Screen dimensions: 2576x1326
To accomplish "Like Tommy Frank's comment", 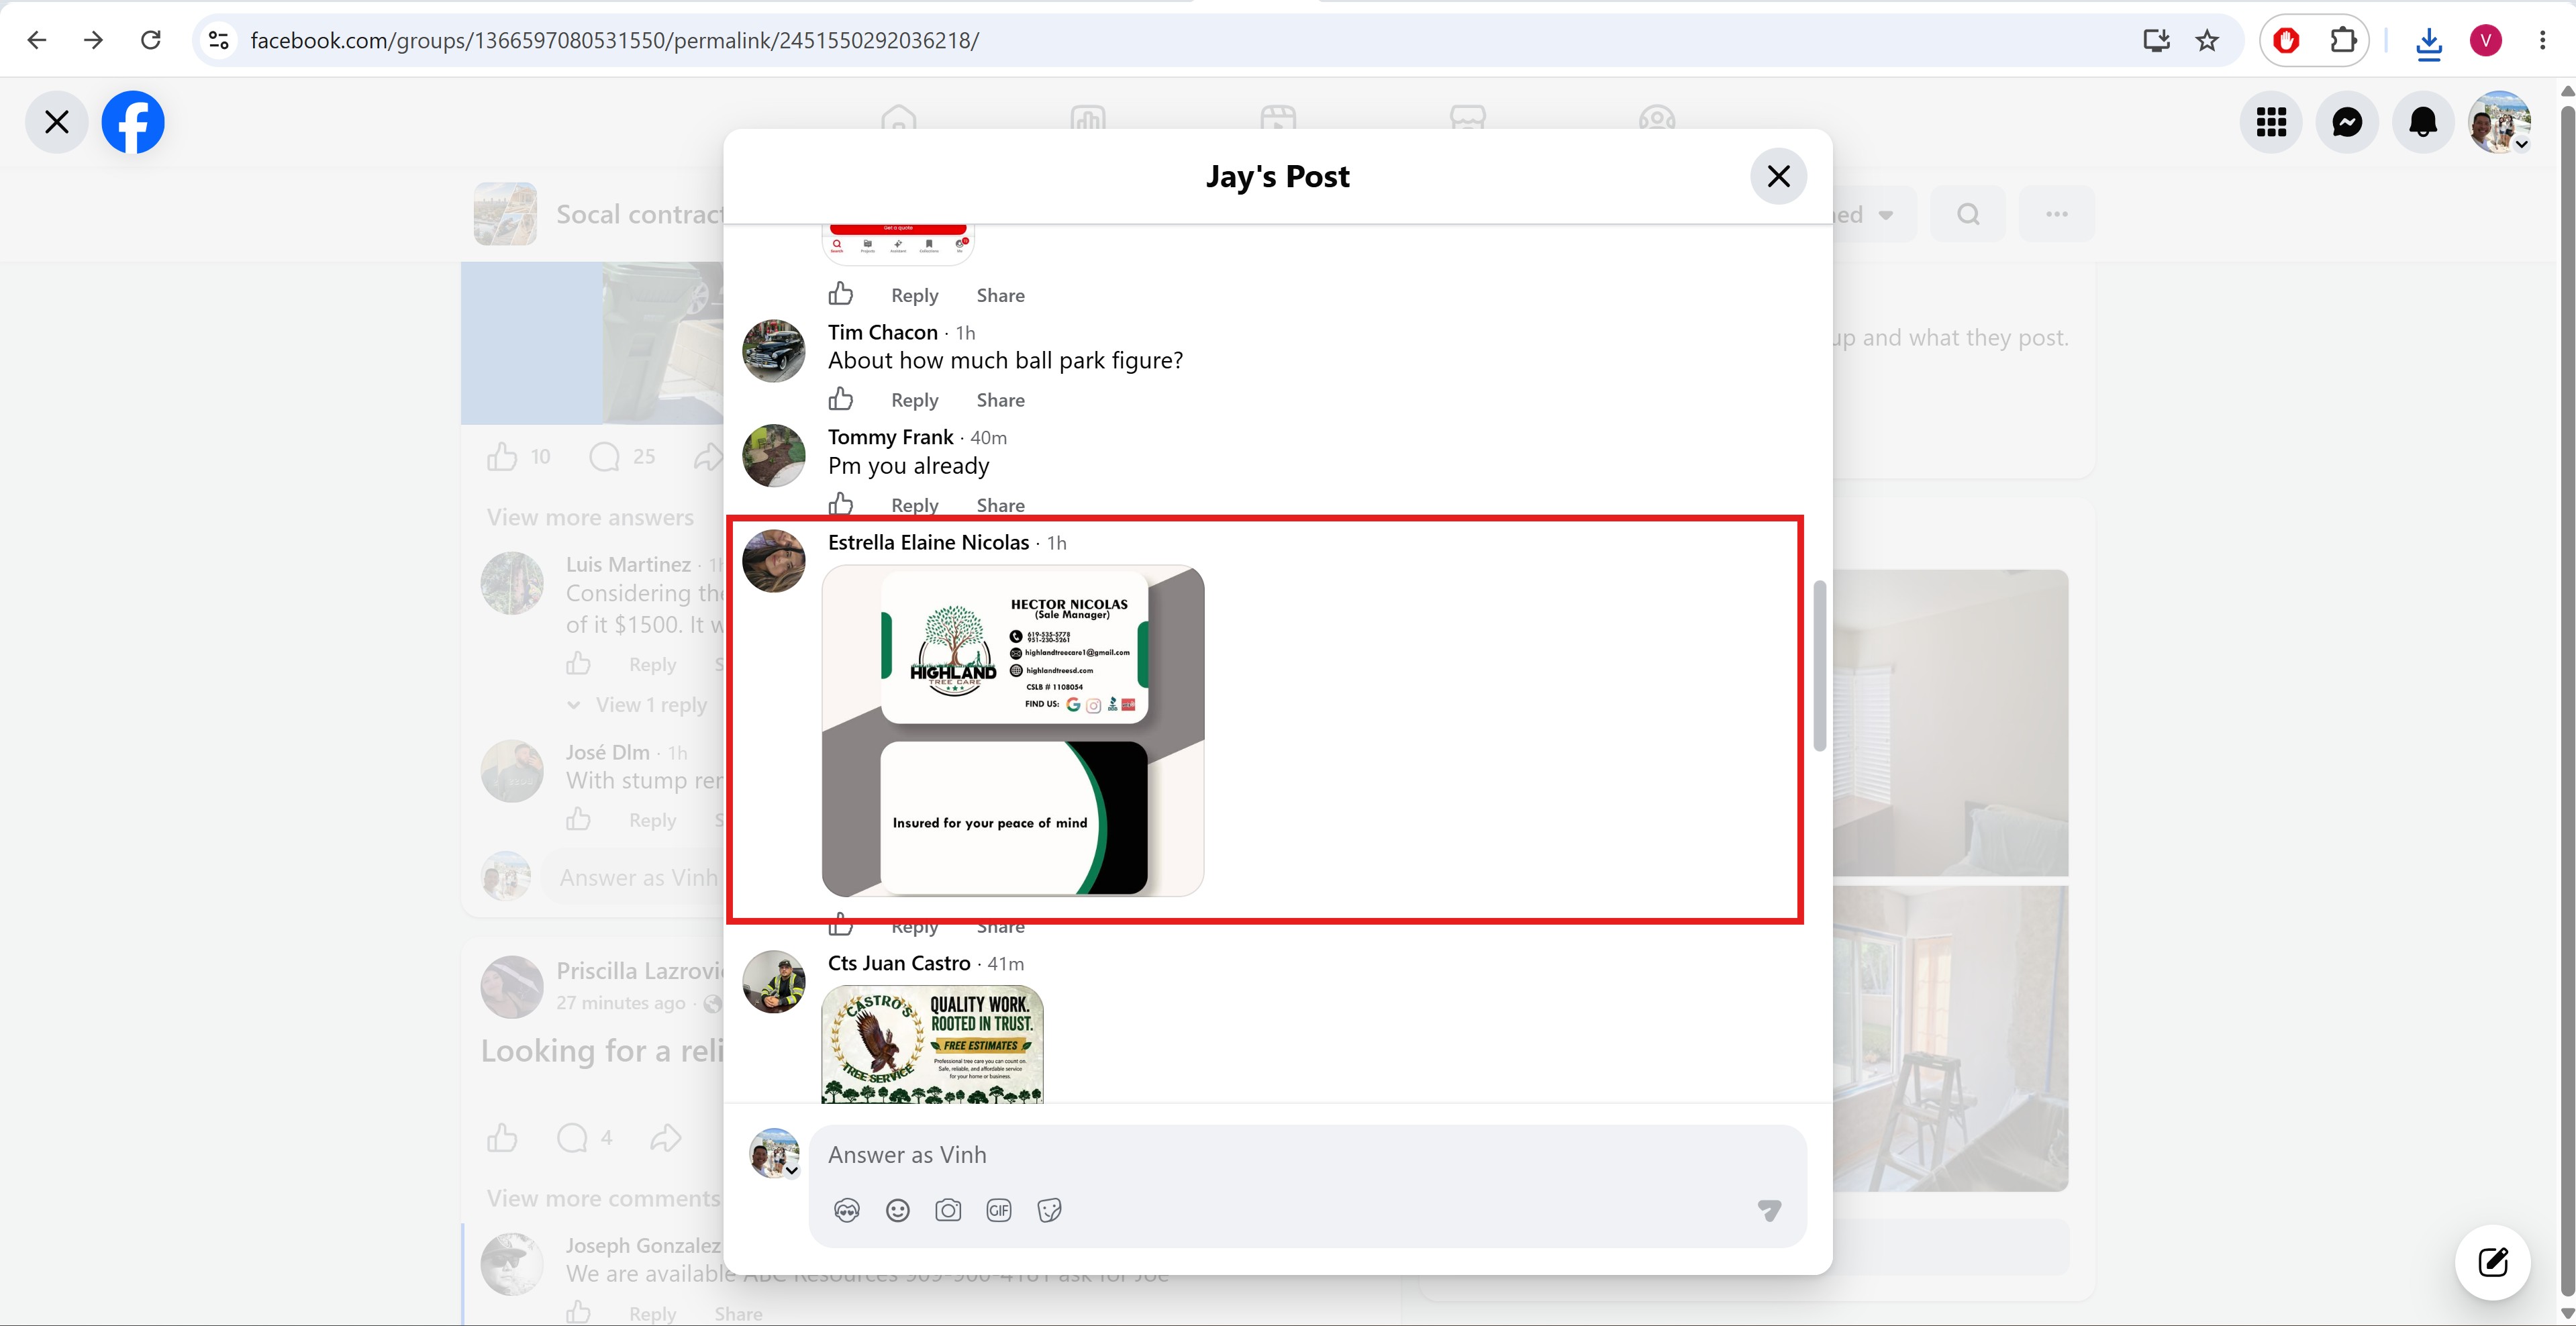I will point(841,503).
